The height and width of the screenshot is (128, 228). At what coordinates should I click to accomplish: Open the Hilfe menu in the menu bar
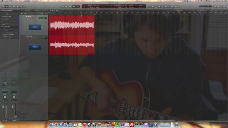(x=68, y=1)
